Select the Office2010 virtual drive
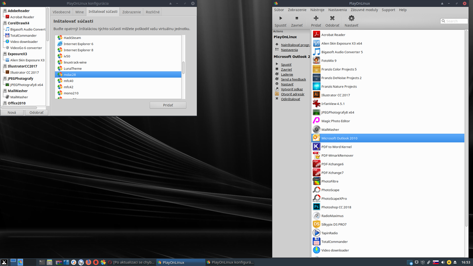 tap(17, 103)
